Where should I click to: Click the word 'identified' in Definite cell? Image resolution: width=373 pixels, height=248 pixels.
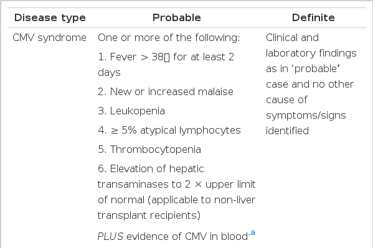point(287,131)
